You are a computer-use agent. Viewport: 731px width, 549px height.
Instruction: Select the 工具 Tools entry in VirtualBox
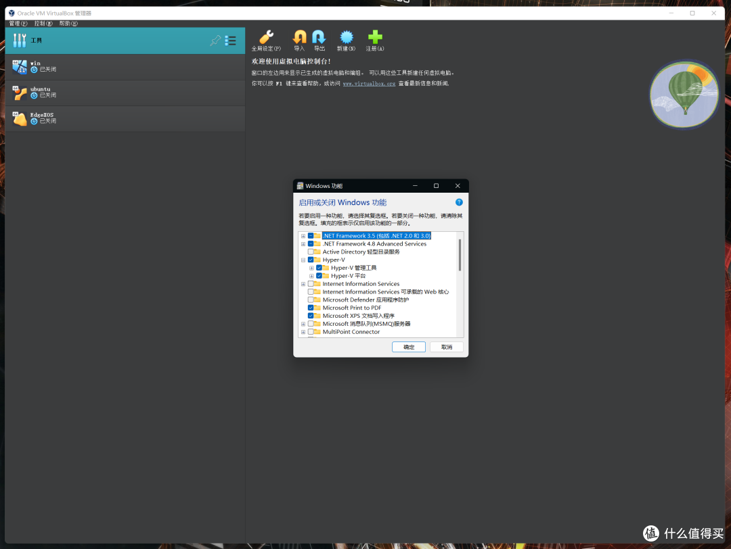[x=125, y=41]
